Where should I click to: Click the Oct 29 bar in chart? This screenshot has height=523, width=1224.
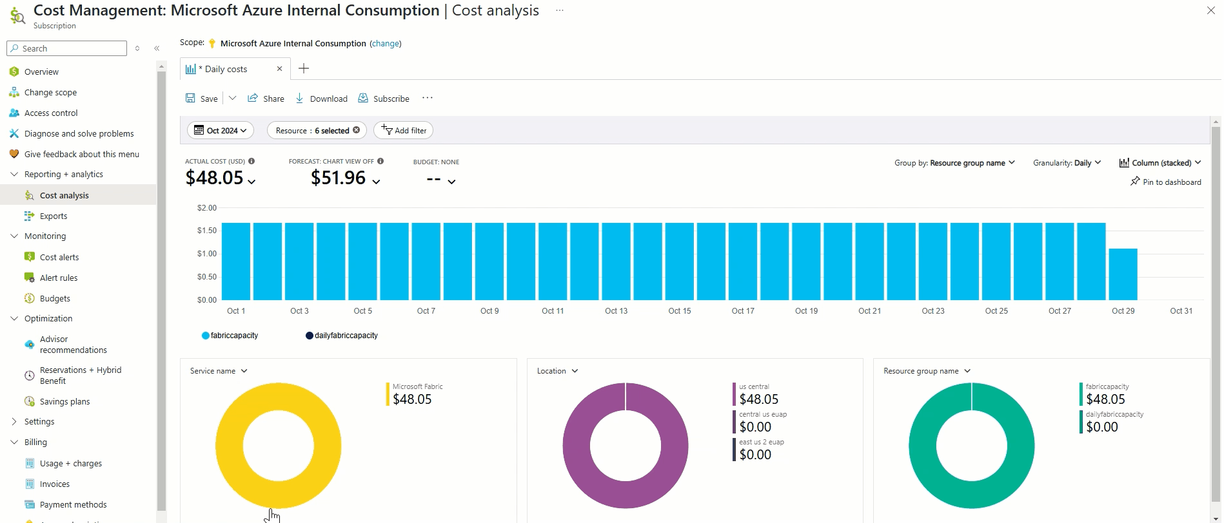point(1123,274)
